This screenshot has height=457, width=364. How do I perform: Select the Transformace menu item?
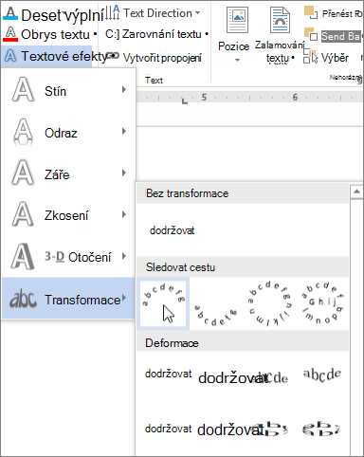click(x=68, y=299)
